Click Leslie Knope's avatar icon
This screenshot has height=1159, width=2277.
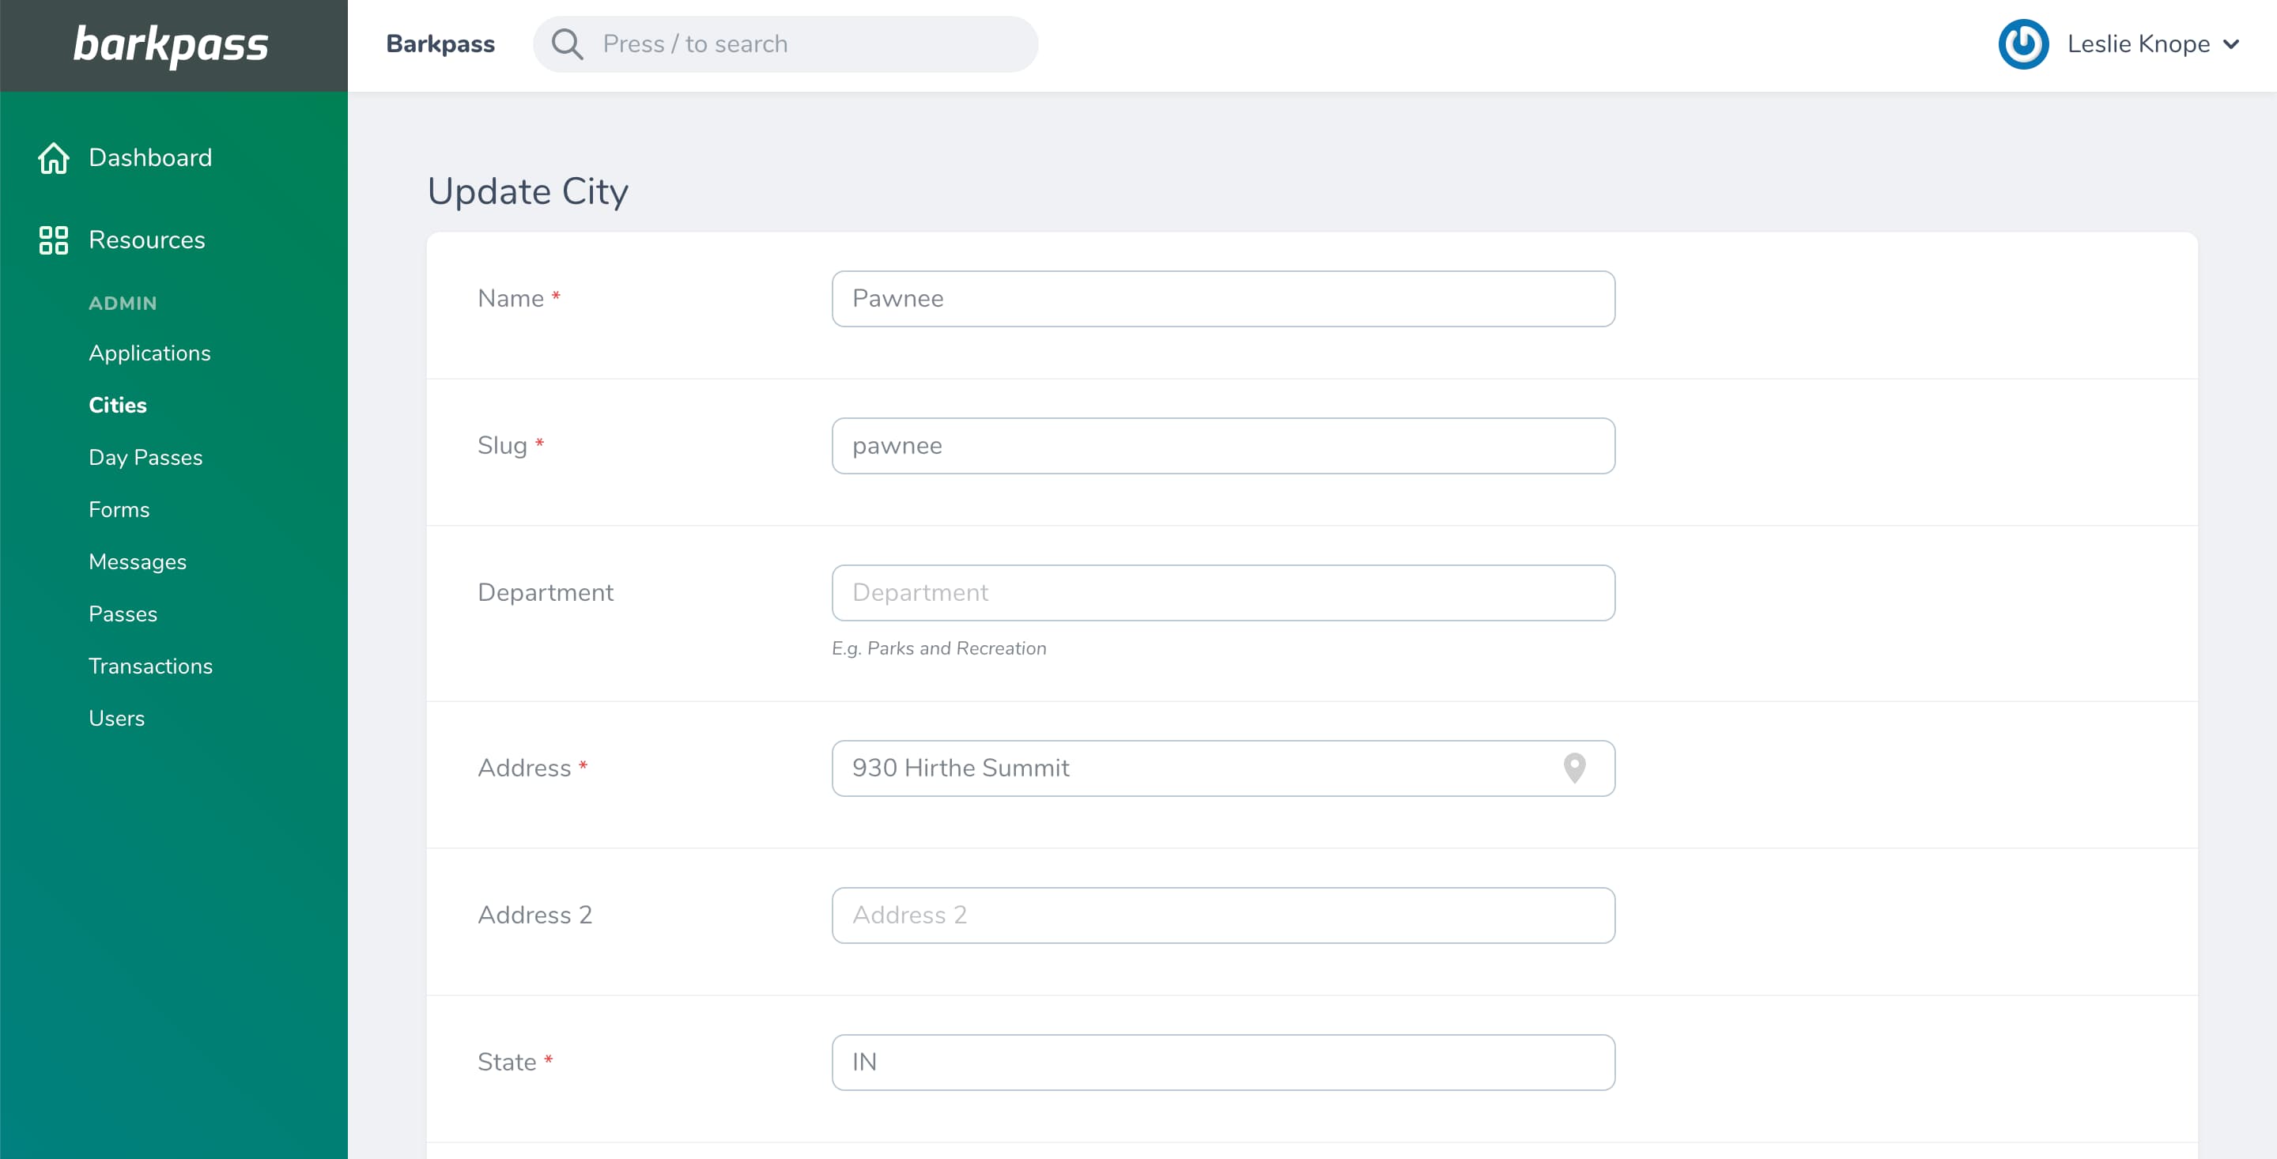(x=2022, y=44)
